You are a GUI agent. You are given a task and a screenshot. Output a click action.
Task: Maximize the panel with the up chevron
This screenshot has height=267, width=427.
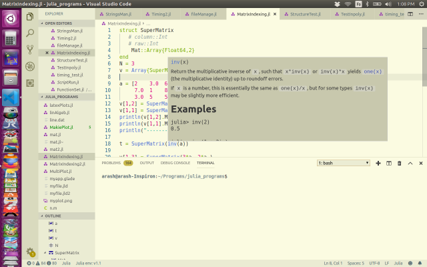tap(410, 163)
